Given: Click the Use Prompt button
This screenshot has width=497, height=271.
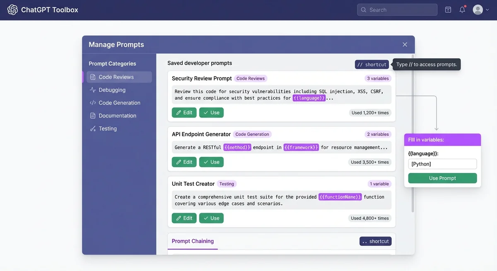Looking at the screenshot, I should pos(442,178).
